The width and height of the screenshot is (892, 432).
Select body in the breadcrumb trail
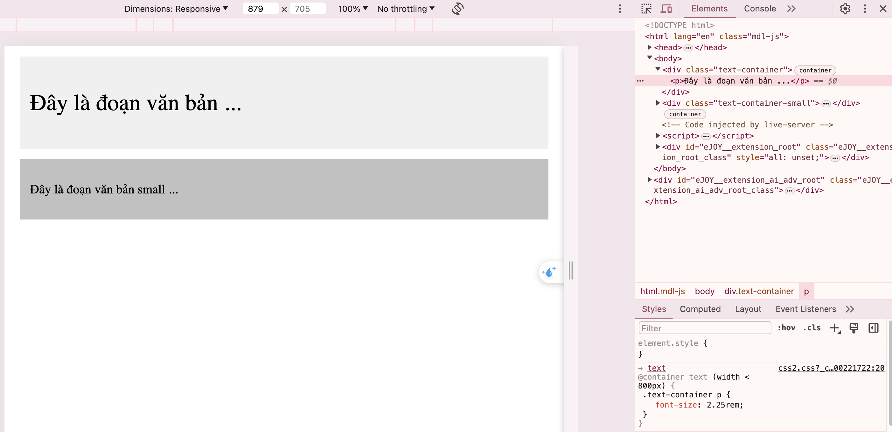(704, 291)
